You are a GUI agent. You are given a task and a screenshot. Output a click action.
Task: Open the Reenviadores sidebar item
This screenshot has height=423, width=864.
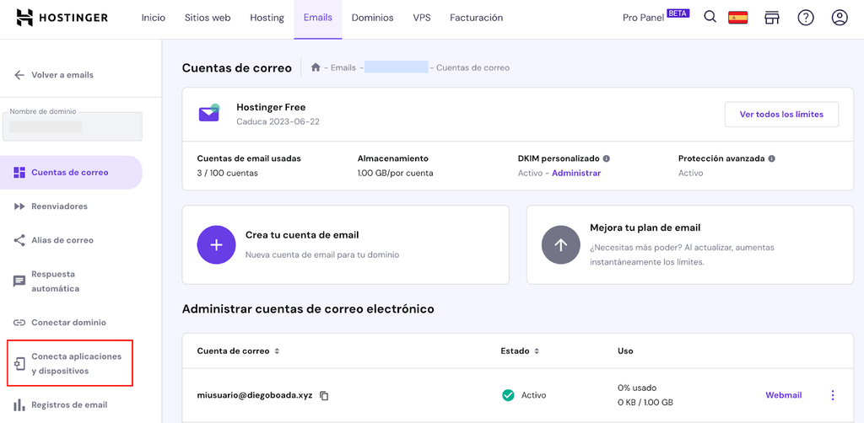click(x=59, y=206)
